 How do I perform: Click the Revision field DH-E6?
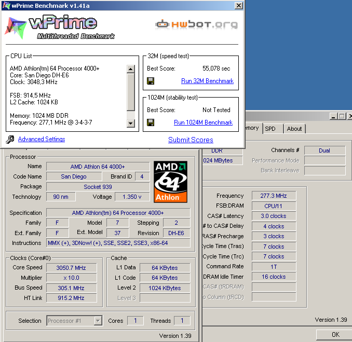click(x=176, y=233)
